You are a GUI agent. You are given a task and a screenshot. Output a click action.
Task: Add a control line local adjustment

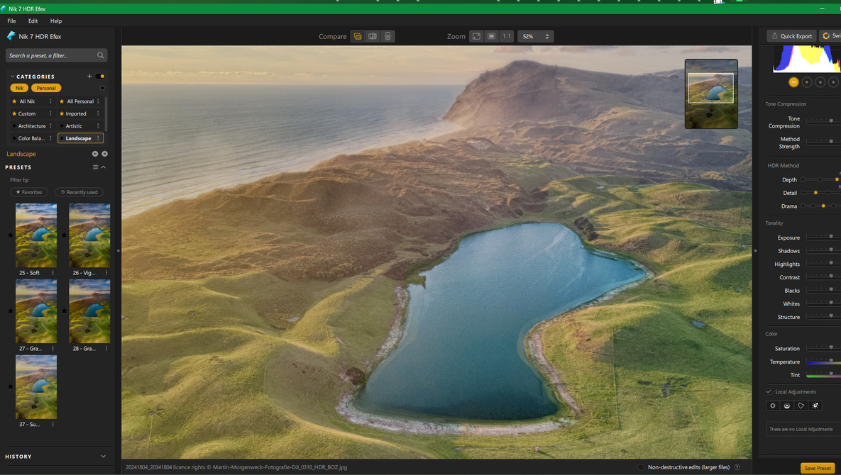787,406
